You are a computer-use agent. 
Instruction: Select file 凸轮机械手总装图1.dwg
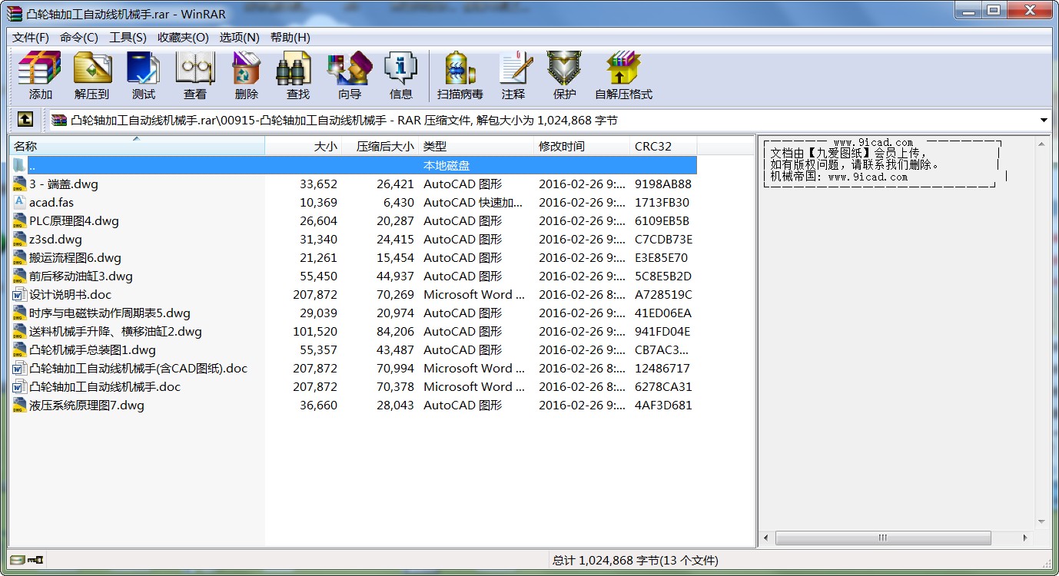[92, 349]
